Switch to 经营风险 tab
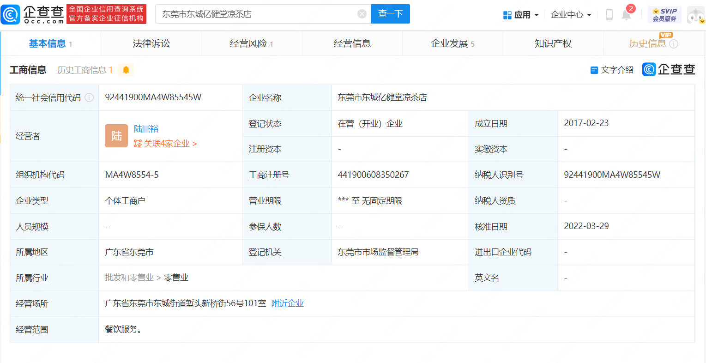 coord(252,43)
